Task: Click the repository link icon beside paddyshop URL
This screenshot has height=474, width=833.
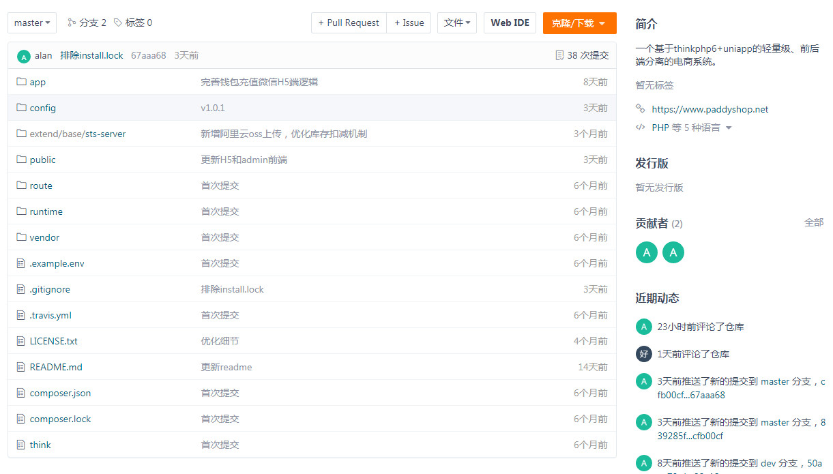Action: [x=640, y=108]
